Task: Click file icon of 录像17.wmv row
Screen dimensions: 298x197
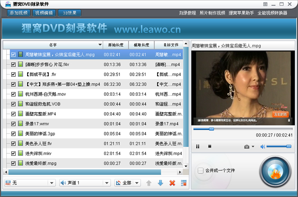Action: [x=20, y=124]
